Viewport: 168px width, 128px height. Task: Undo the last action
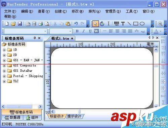coord(76,24)
